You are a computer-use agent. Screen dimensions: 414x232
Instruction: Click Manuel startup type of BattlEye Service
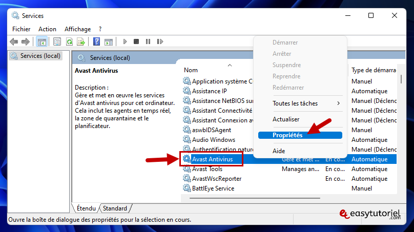361,188
